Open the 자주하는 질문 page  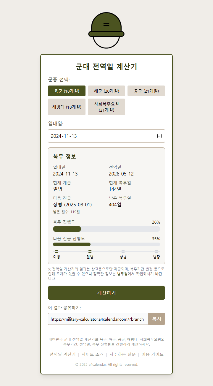point(122,354)
